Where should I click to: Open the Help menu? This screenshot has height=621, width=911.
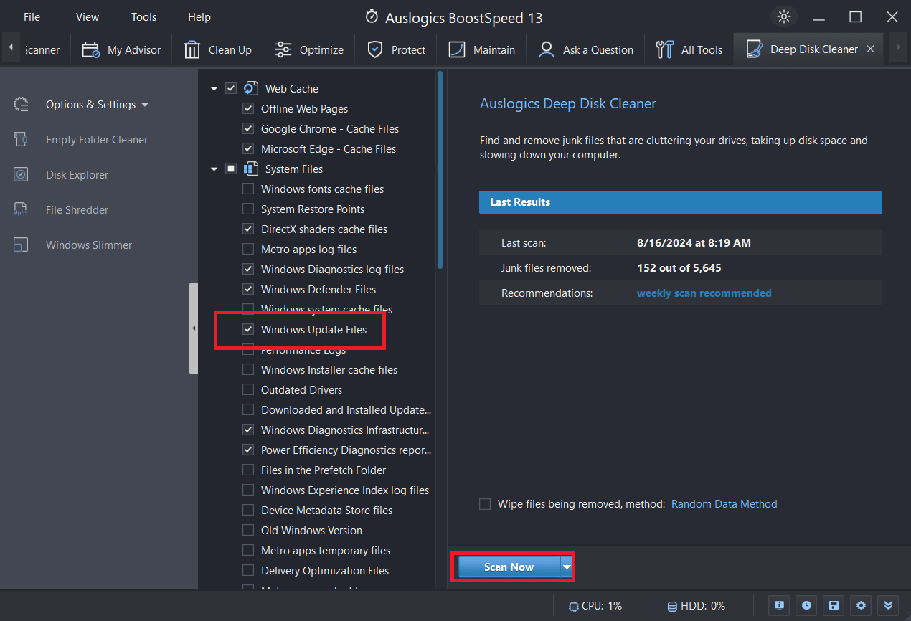[x=199, y=16]
